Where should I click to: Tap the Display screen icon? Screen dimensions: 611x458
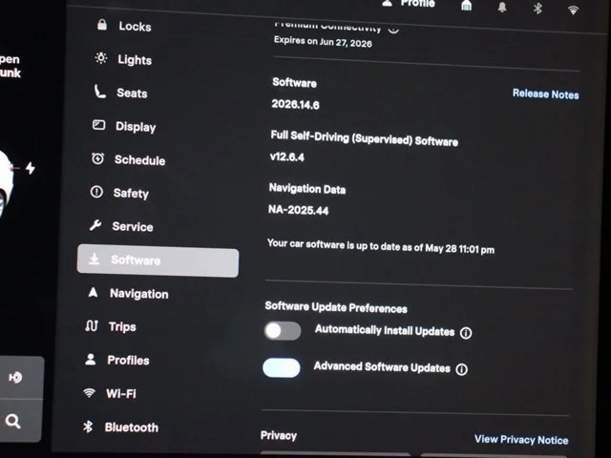[x=98, y=125]
